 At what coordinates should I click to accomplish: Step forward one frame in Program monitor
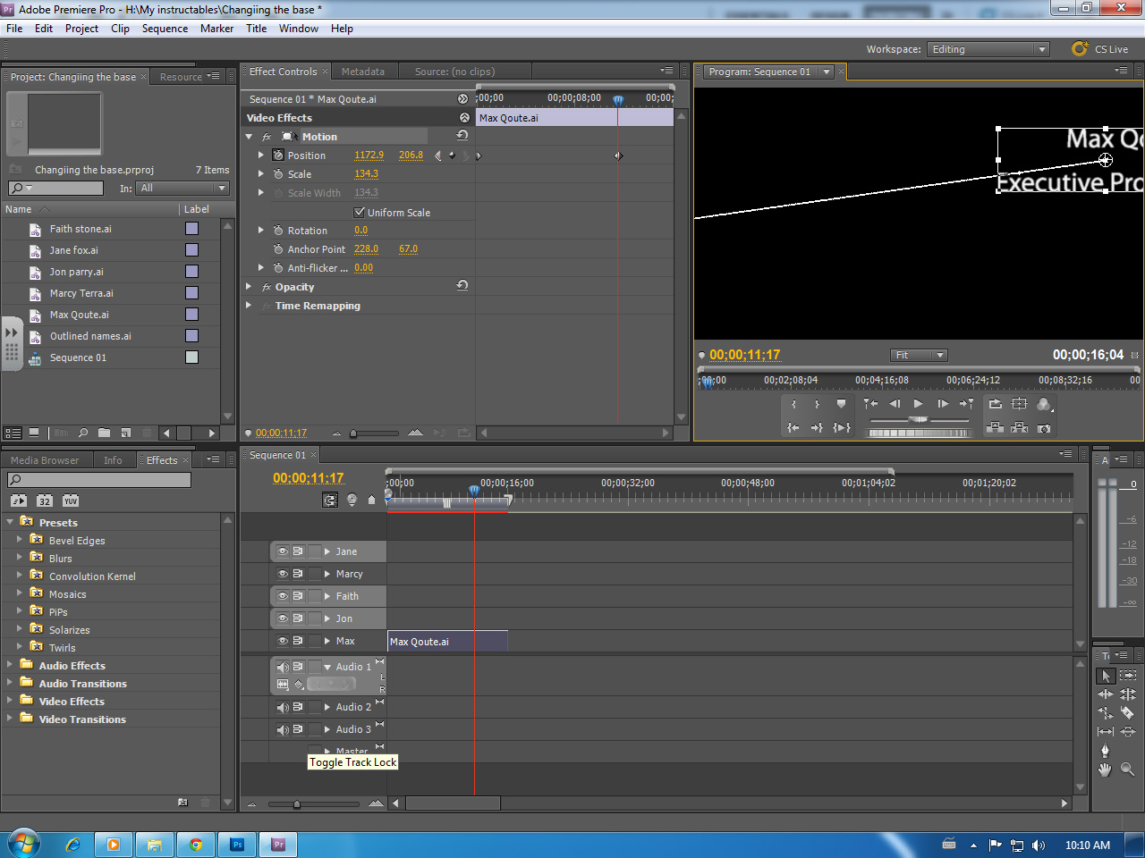(942, 404)
